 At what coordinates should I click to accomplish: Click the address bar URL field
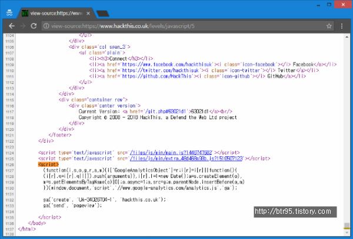[x=187, y=26]
